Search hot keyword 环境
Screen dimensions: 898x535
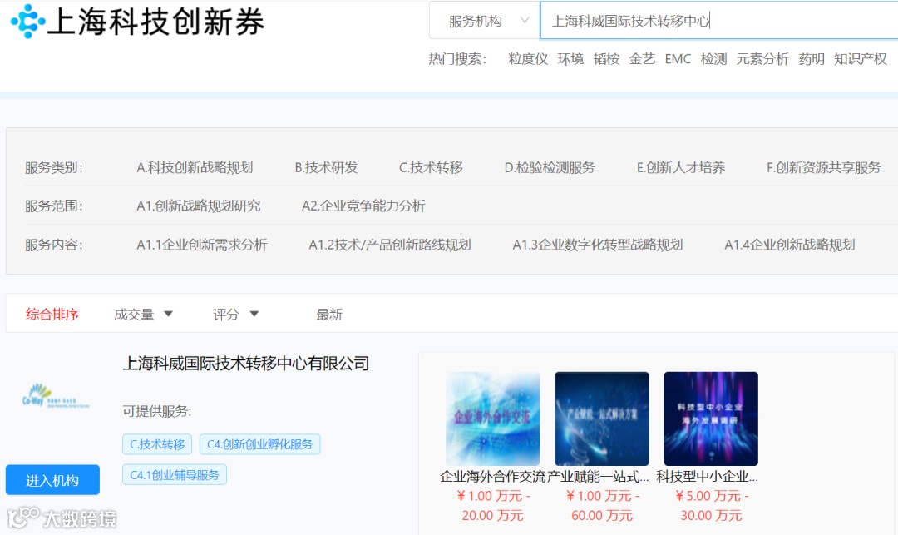point(570,59)
